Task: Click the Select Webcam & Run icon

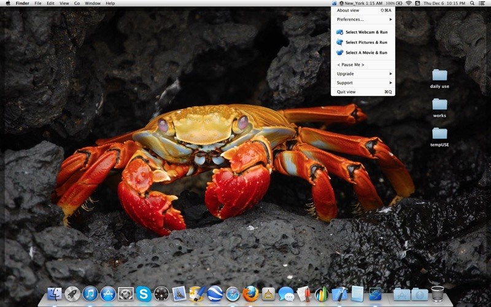Action: pos(339,32)
